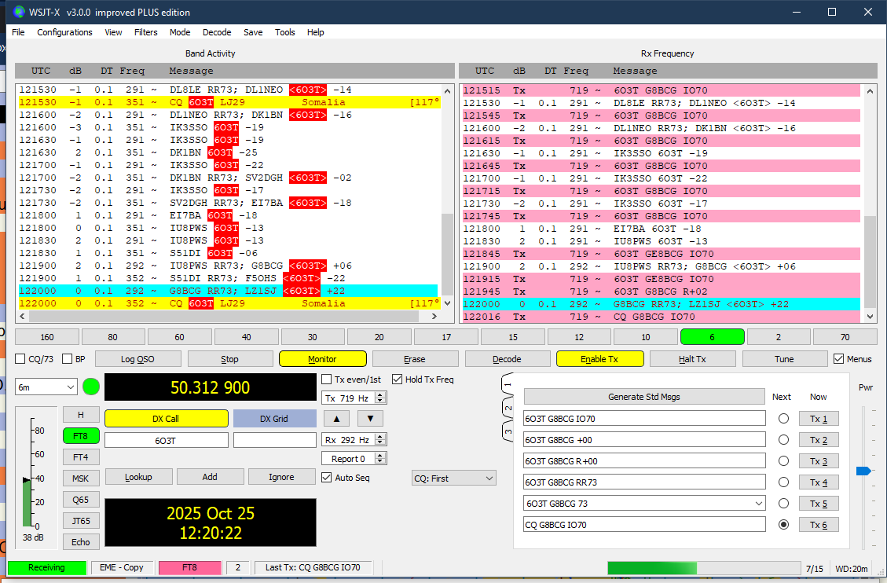Switch to the H hound mode button
This screenshot has width=887, height=583.
[80, 414]
